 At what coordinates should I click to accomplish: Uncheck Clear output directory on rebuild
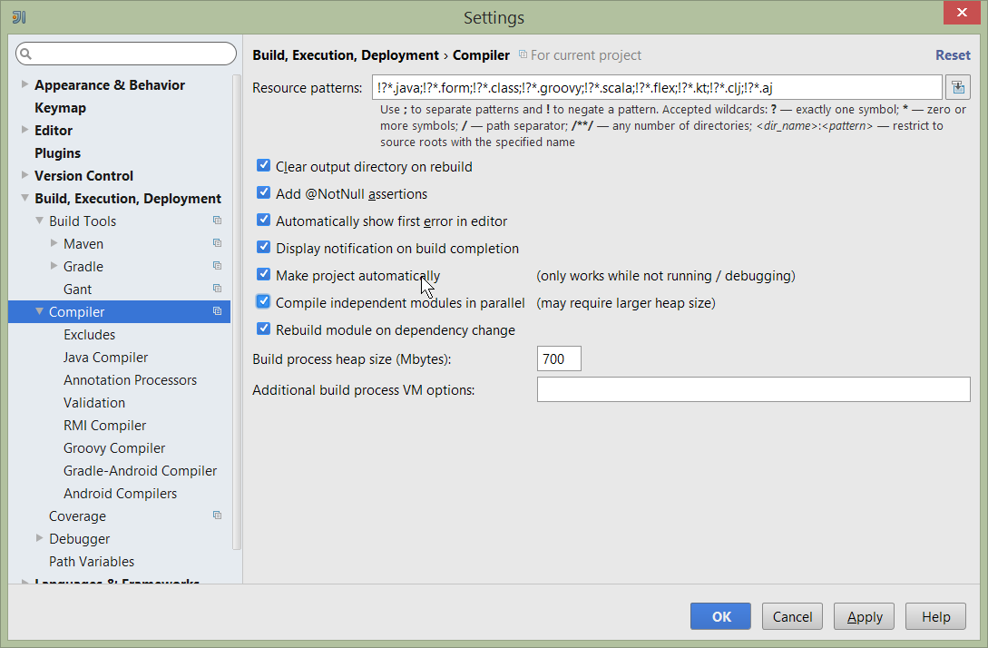[x=264, y=166]
